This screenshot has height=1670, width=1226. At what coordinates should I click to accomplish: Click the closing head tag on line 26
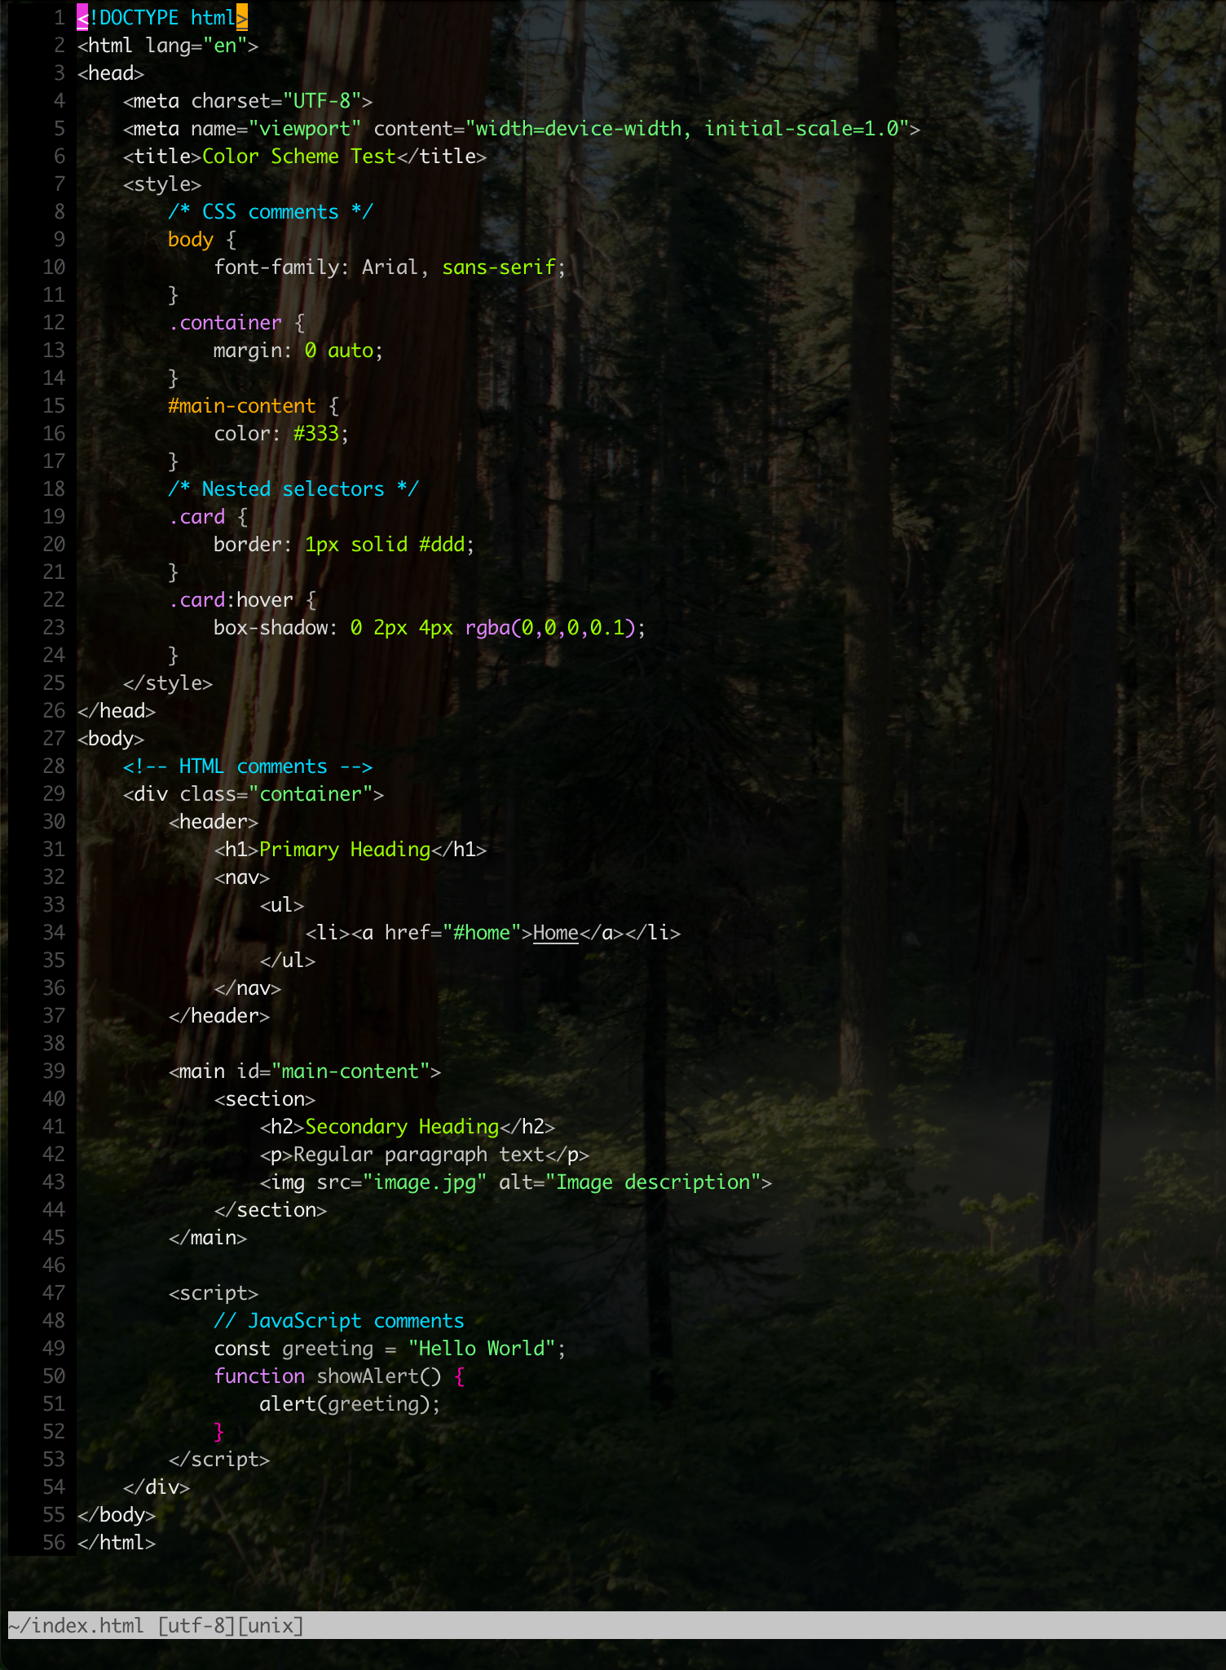coord(117,710)
